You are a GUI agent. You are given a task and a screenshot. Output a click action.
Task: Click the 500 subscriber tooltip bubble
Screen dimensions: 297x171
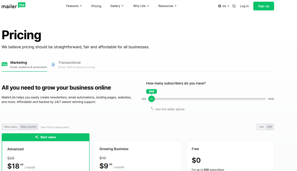[151, 92]
